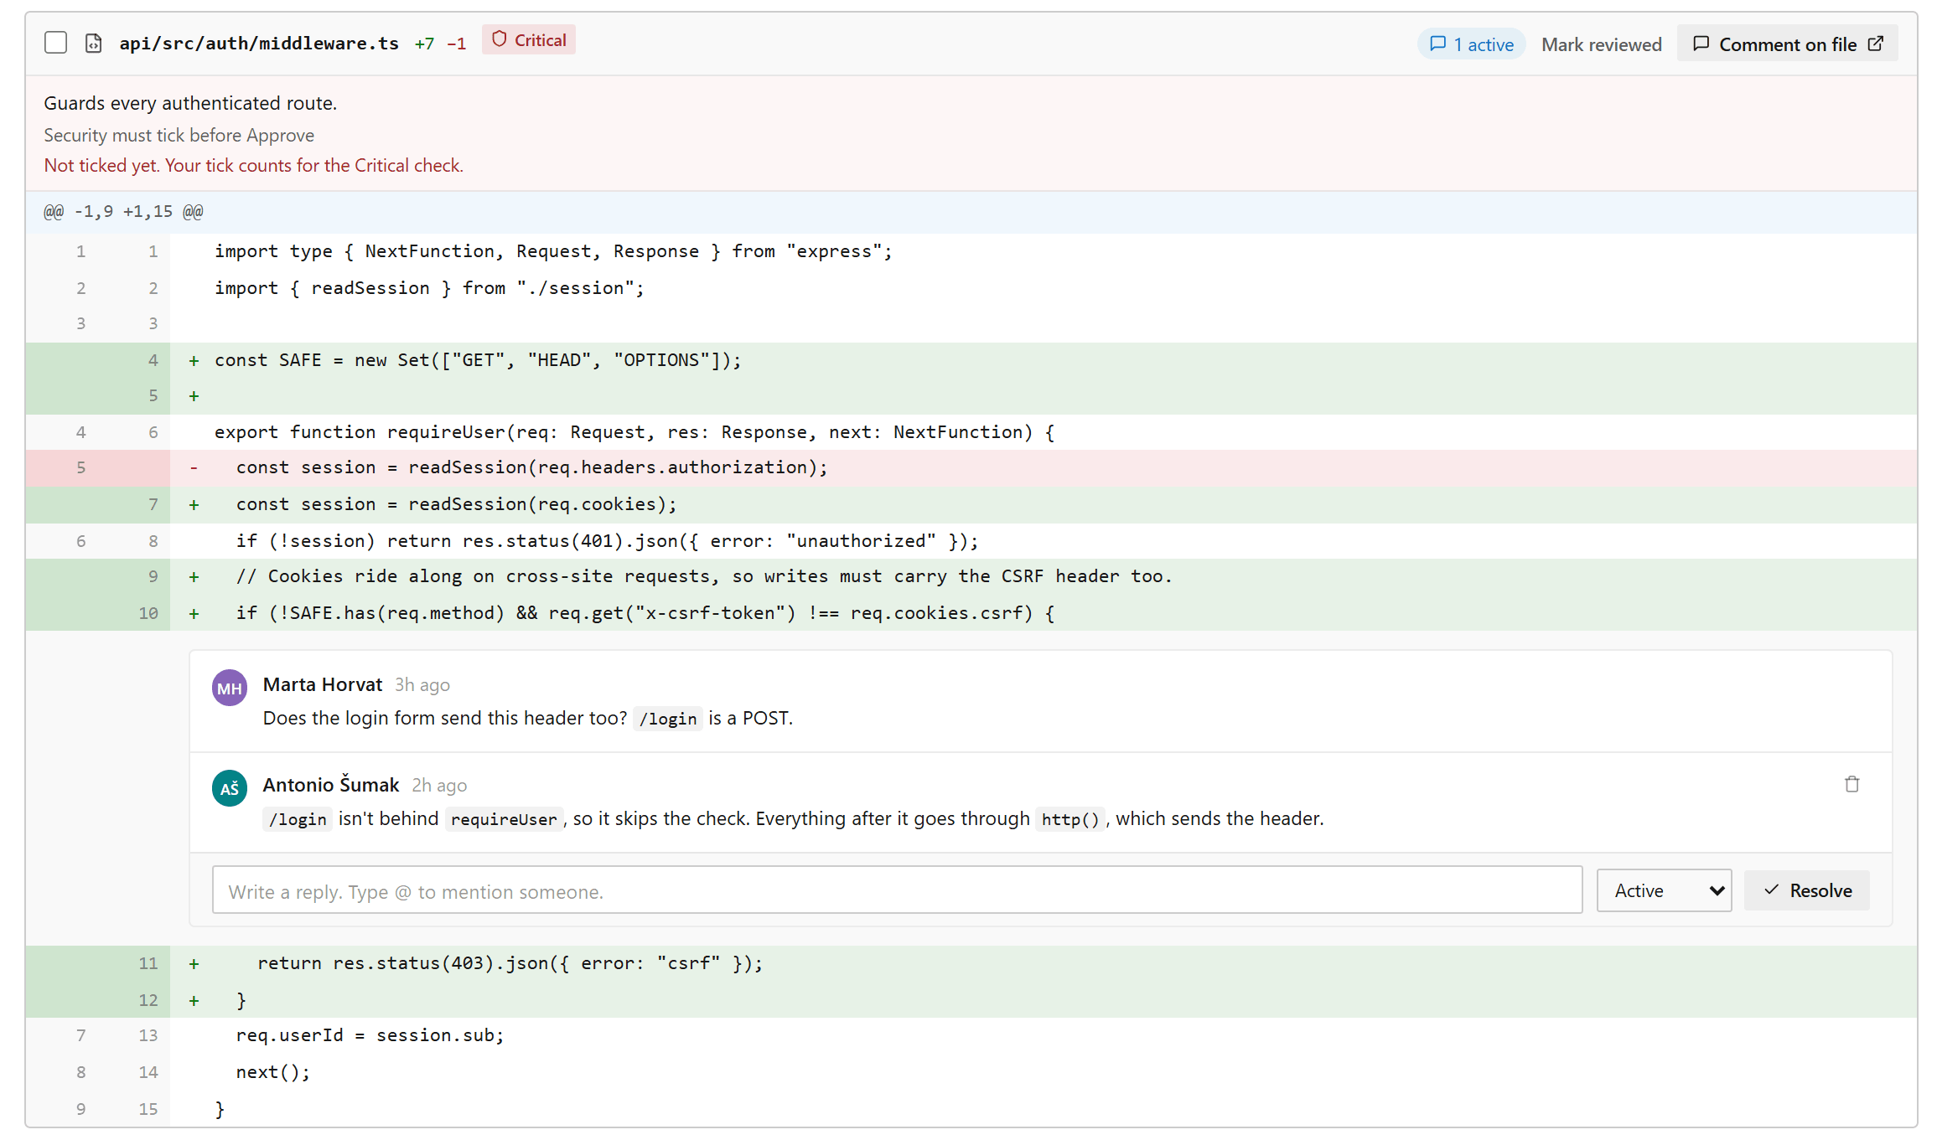
Task: Click the export function requireUser line
Action: [971, 433]
